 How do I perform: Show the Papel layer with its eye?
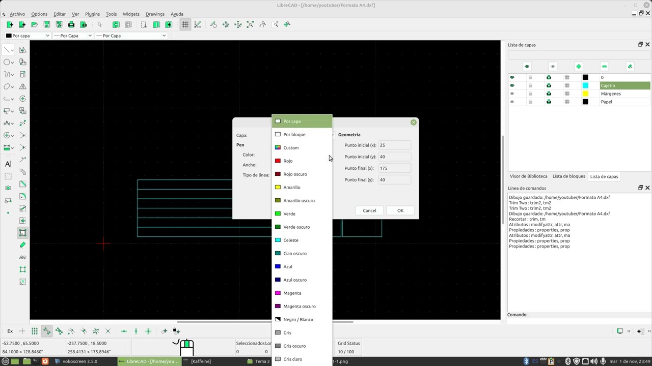click(512, 102)
